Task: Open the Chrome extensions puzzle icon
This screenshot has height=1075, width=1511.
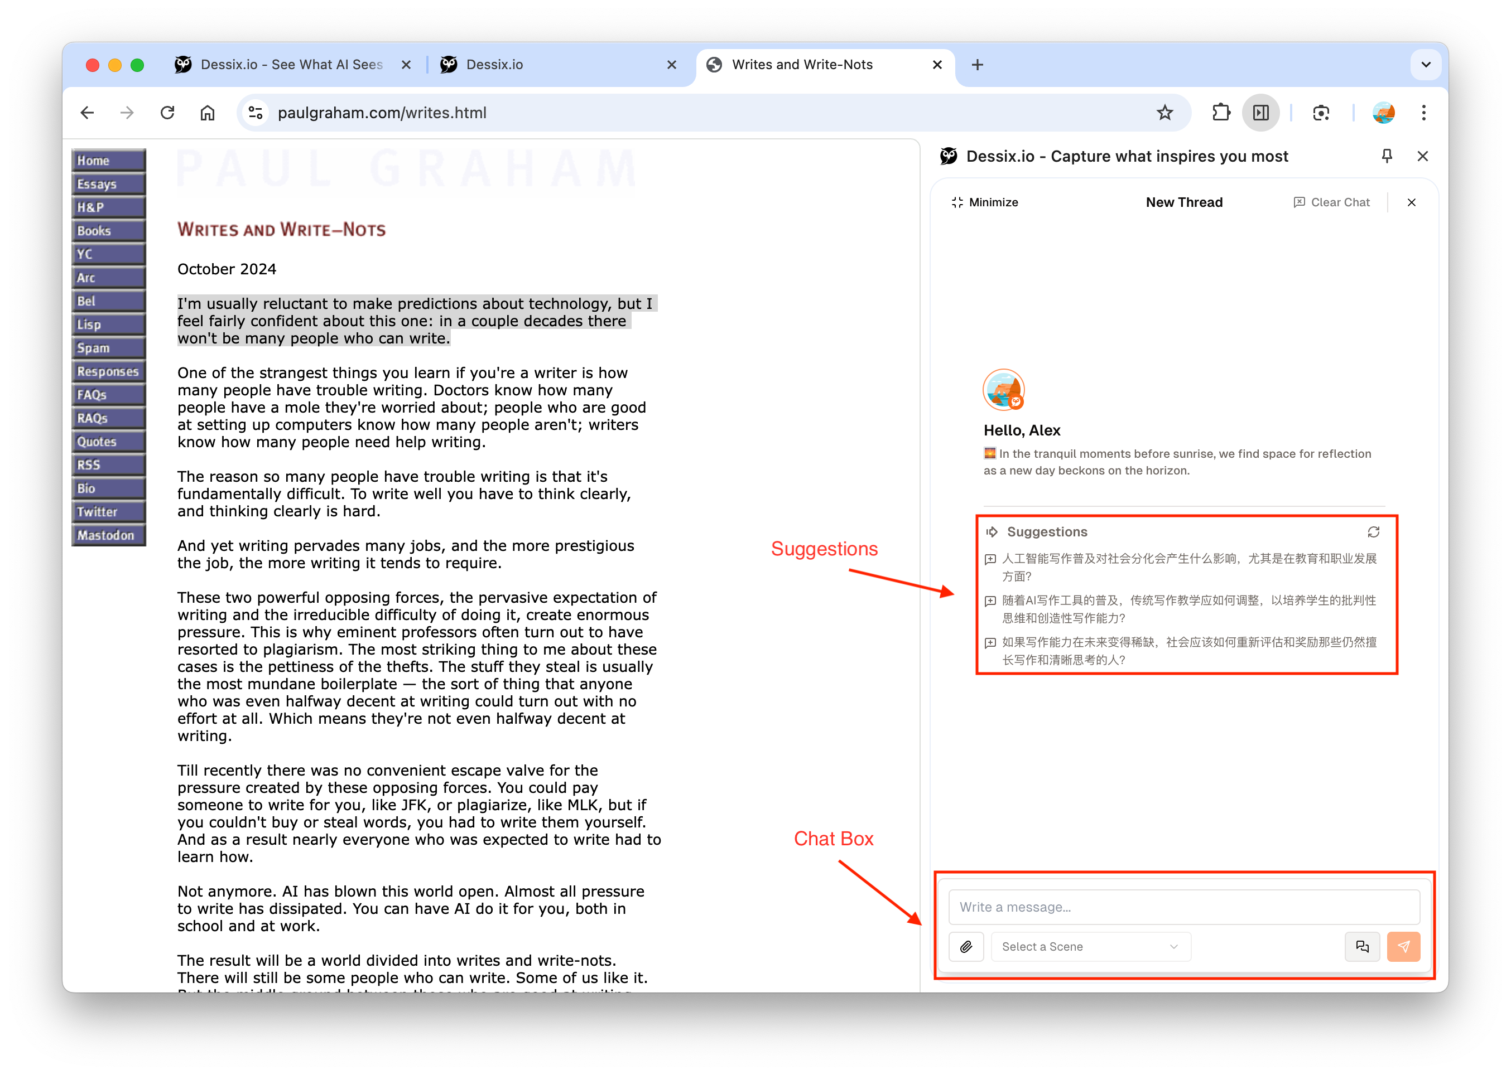Action: 1221,113
